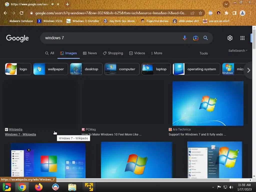Click the browser forward arrow
This screenshot has height=192, width=256.
click(x=13, y=13)
